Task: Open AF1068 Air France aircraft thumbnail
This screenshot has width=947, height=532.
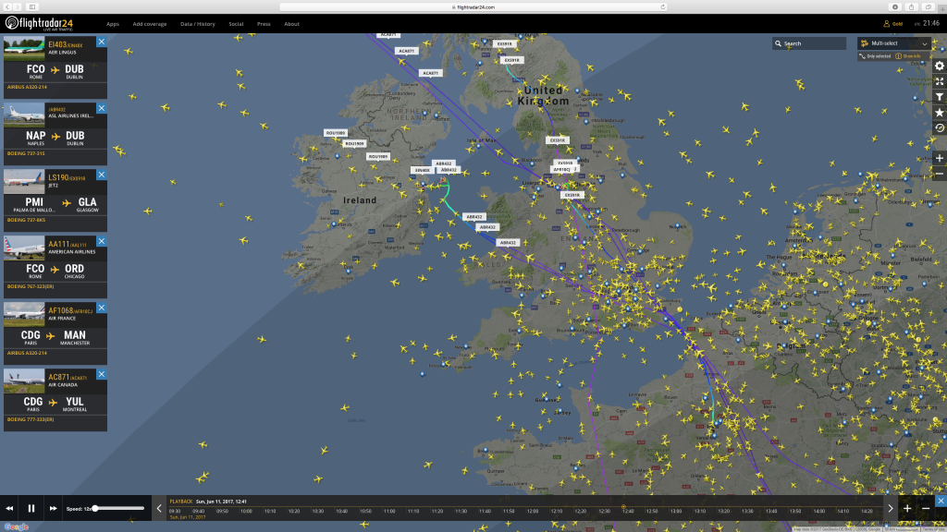Action: pos(24,314)
